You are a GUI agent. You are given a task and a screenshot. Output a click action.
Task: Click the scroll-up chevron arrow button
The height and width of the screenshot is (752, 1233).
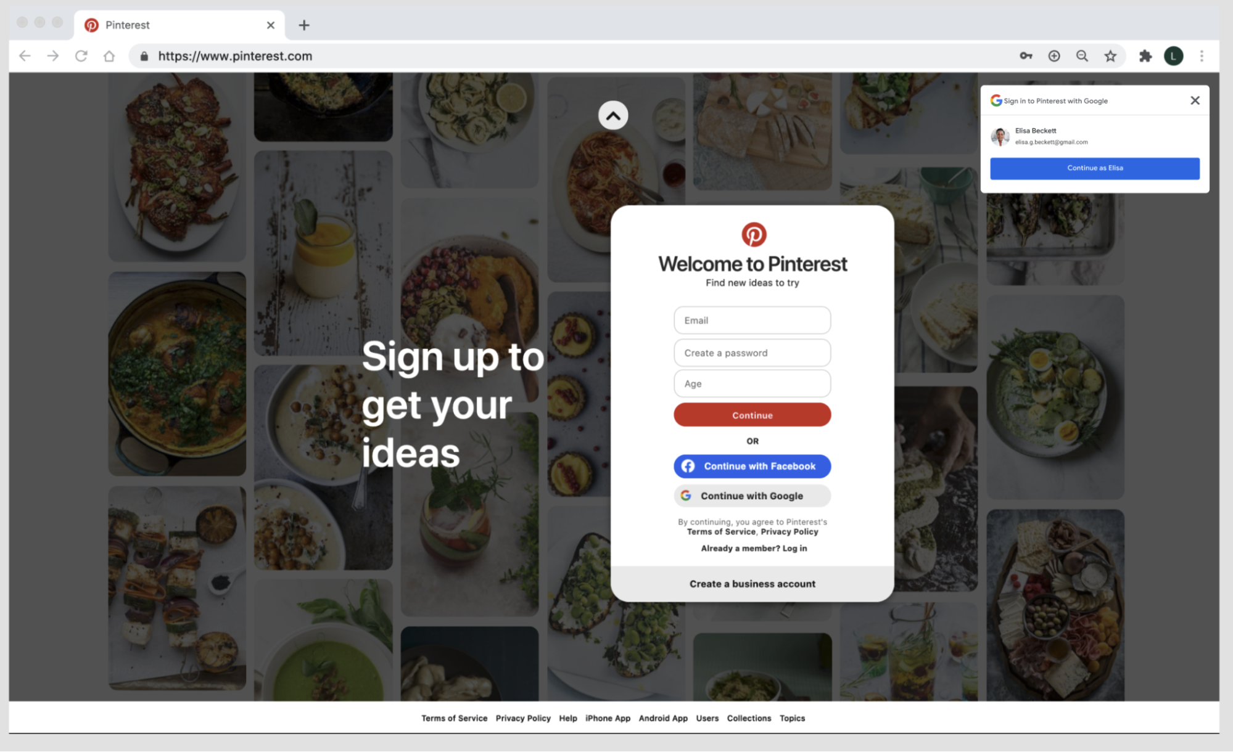(x=613, y=115)
